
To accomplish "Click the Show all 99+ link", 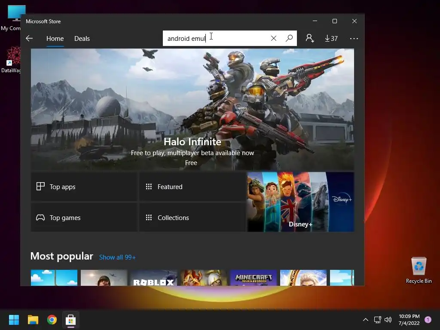I will point(117,257).
